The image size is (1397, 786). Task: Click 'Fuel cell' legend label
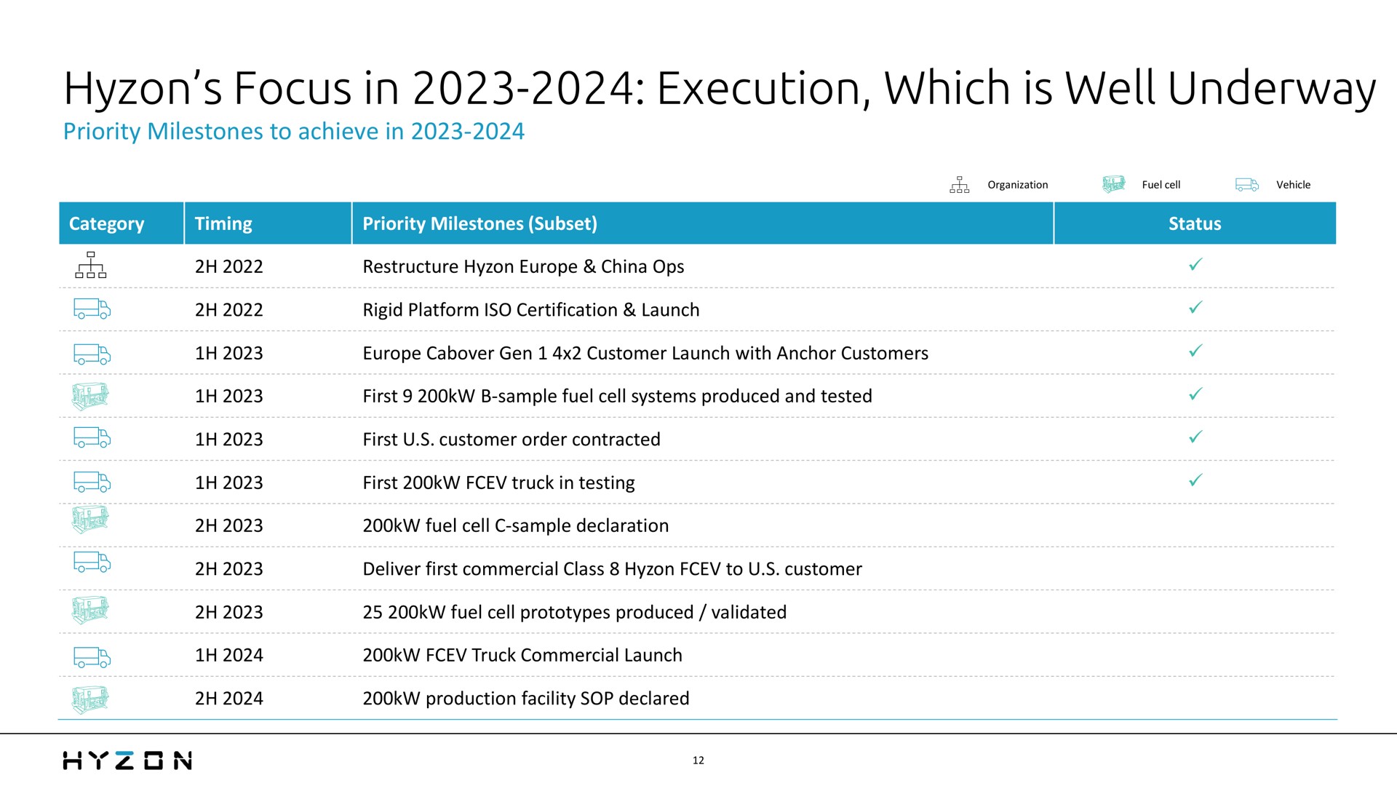point(1161,185)
